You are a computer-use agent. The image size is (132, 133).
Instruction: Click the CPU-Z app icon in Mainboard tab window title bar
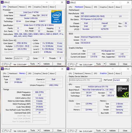(68, 2)
